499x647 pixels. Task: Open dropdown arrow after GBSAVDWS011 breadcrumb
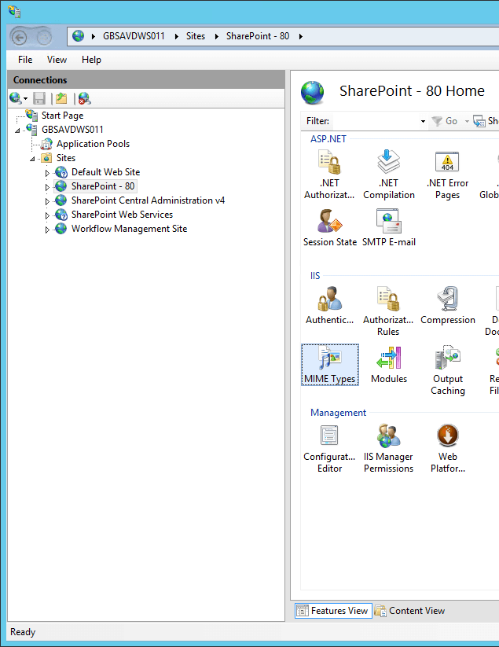(176, 36)
